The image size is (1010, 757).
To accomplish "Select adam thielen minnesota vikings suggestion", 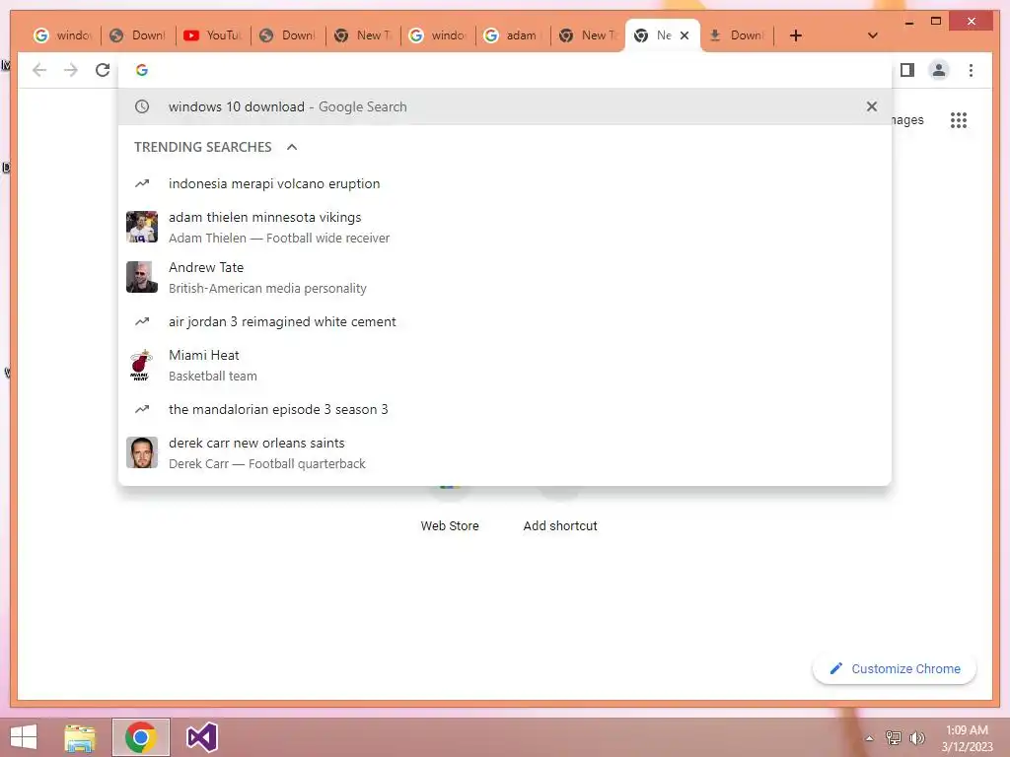I will click(x=505, y=228).
